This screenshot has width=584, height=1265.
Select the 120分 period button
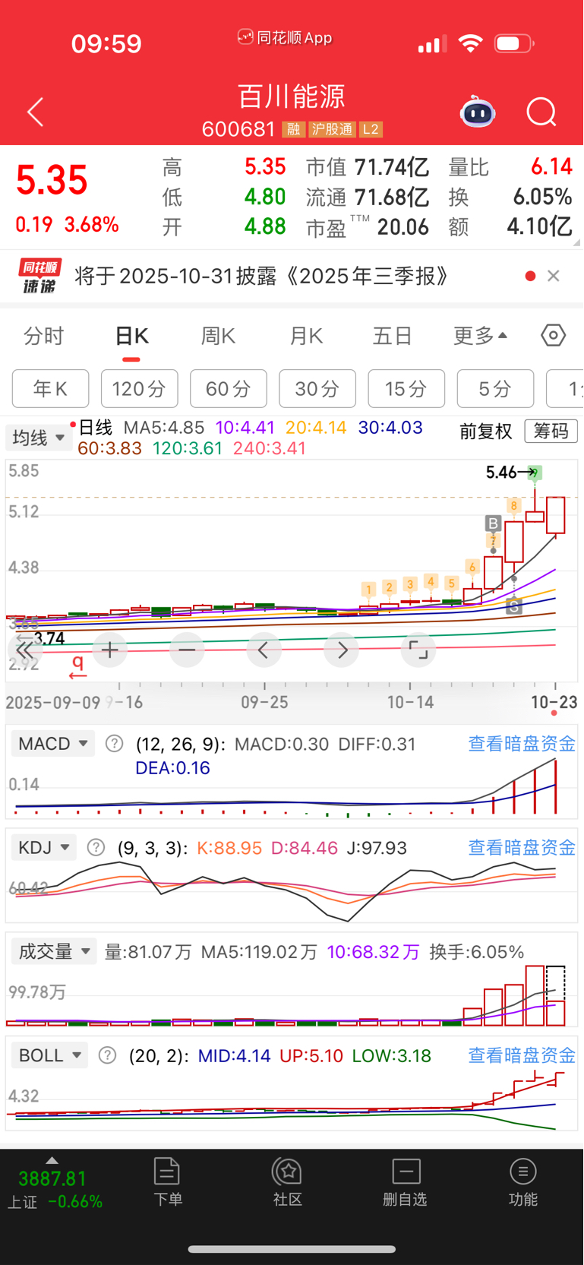(139, 389)
